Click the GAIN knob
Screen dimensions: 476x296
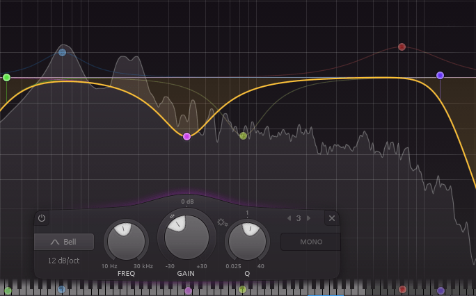tap(187, 236)
